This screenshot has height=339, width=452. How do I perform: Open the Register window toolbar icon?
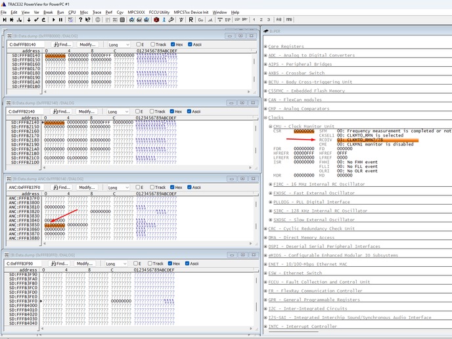122,20
